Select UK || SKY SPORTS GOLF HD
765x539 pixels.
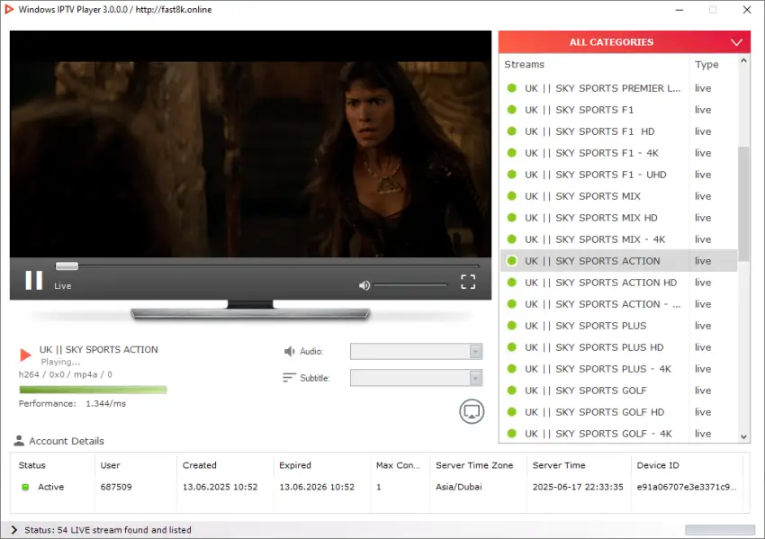click(618, 412)
